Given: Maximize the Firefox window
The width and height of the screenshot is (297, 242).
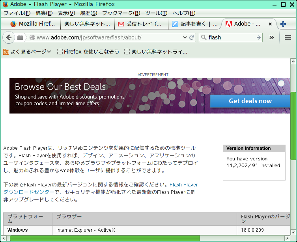Looking at the screenshot, I should pyautogui.click(x=283, y=4).
